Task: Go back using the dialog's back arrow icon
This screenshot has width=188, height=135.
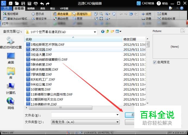Action: tap(103, 31)
